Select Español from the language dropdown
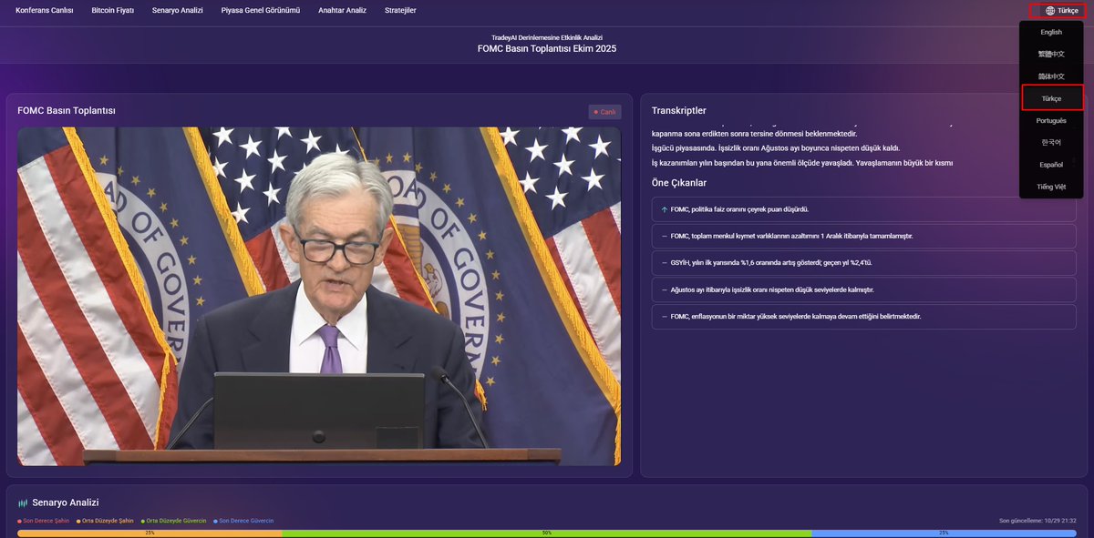The height and width of the screenshot is (538, 1094). point(1050,164)
